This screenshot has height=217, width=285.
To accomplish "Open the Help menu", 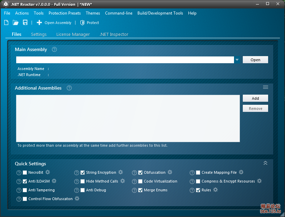I will tap(192, 13).
